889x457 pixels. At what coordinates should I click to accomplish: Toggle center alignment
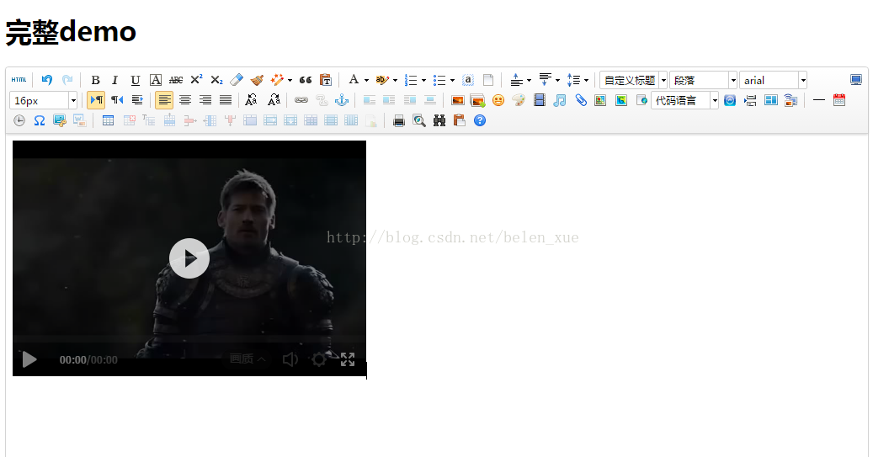pyautogui.click(x=185, y=100)
